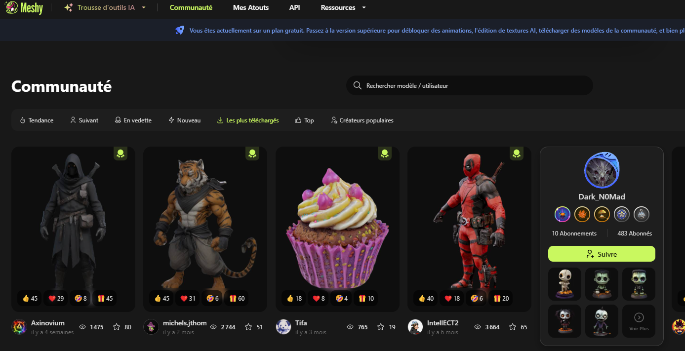Open the skeleton figurine thumbnail by Dark_N0Mad
The height and width of the screenshot is (351, 685).
click(x=564, y=284)
